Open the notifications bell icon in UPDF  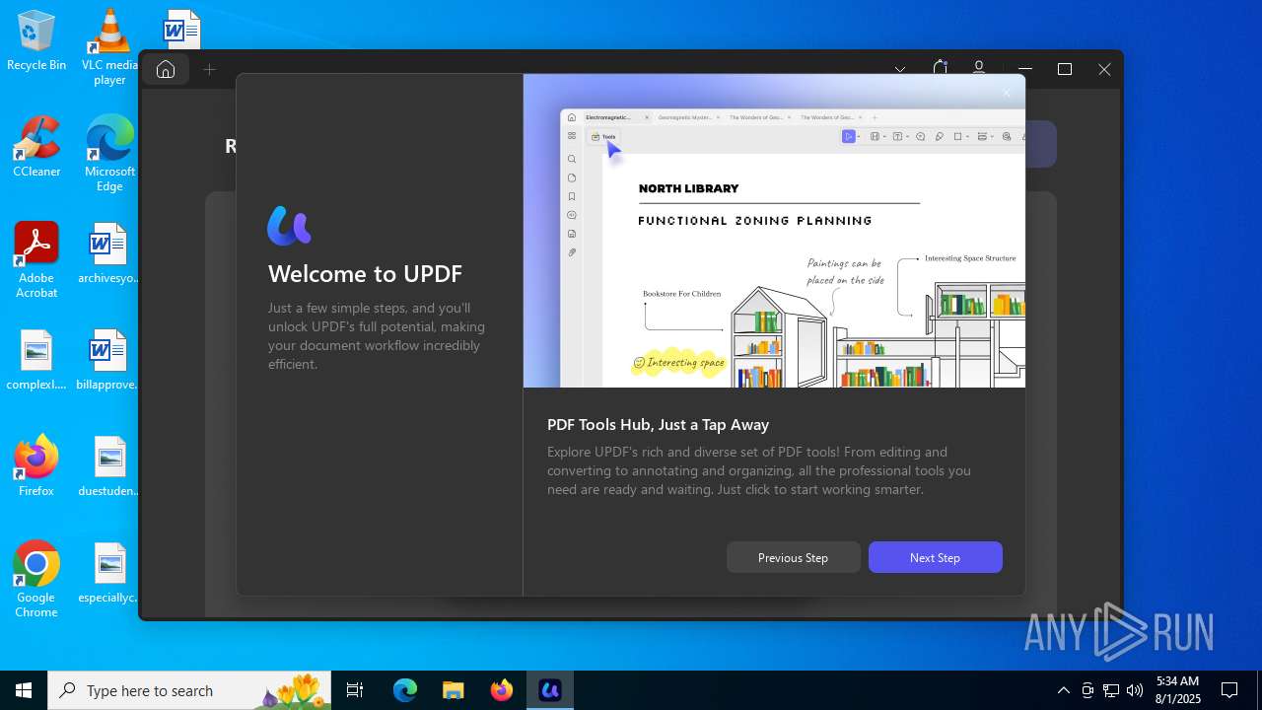(x=940, y=68)
